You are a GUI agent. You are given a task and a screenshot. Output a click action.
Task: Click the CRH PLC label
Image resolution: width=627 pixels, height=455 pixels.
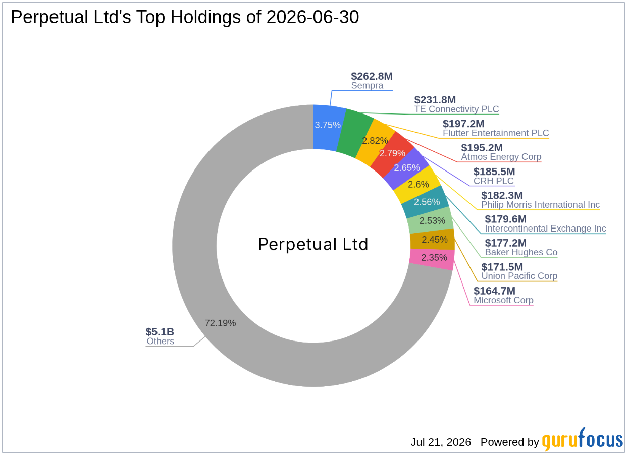pyautogui.click(x=493, y=181)
